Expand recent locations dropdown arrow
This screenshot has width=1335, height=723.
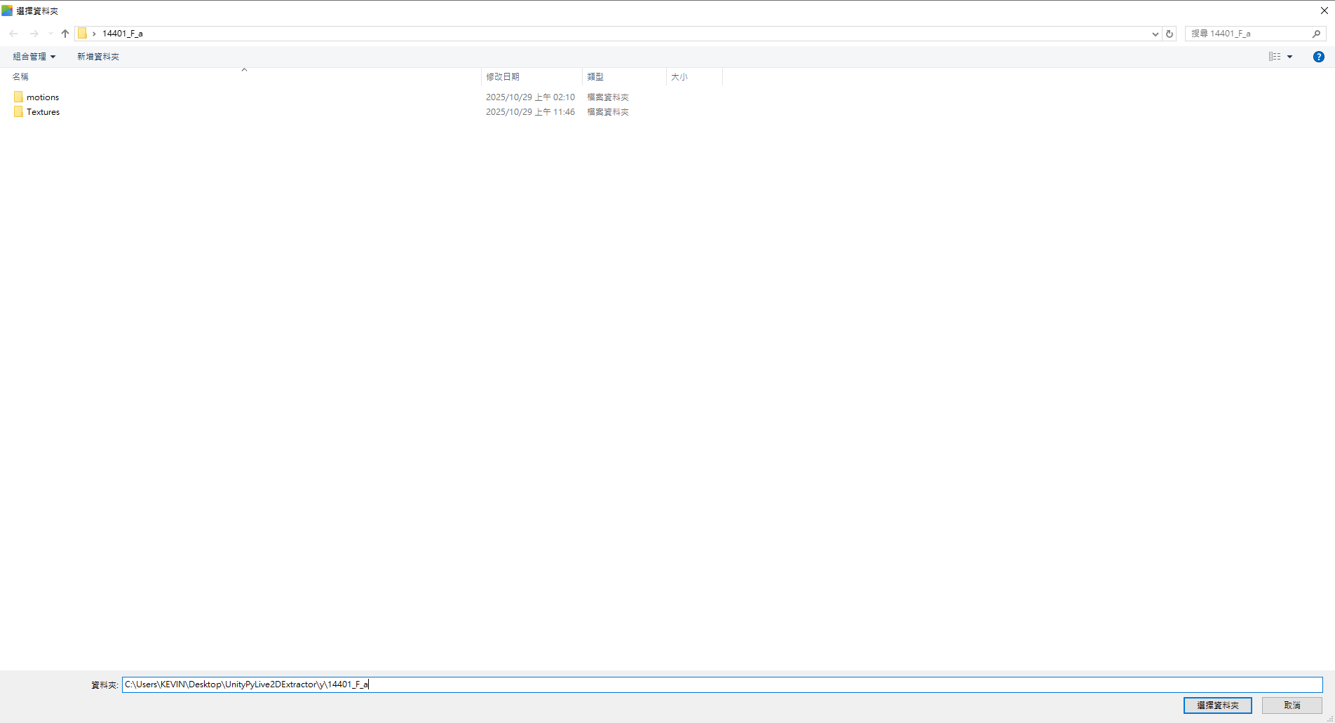50,34
